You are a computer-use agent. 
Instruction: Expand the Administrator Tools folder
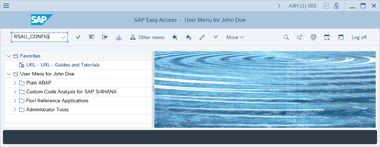pyautogui.click(x=15, y=109)
